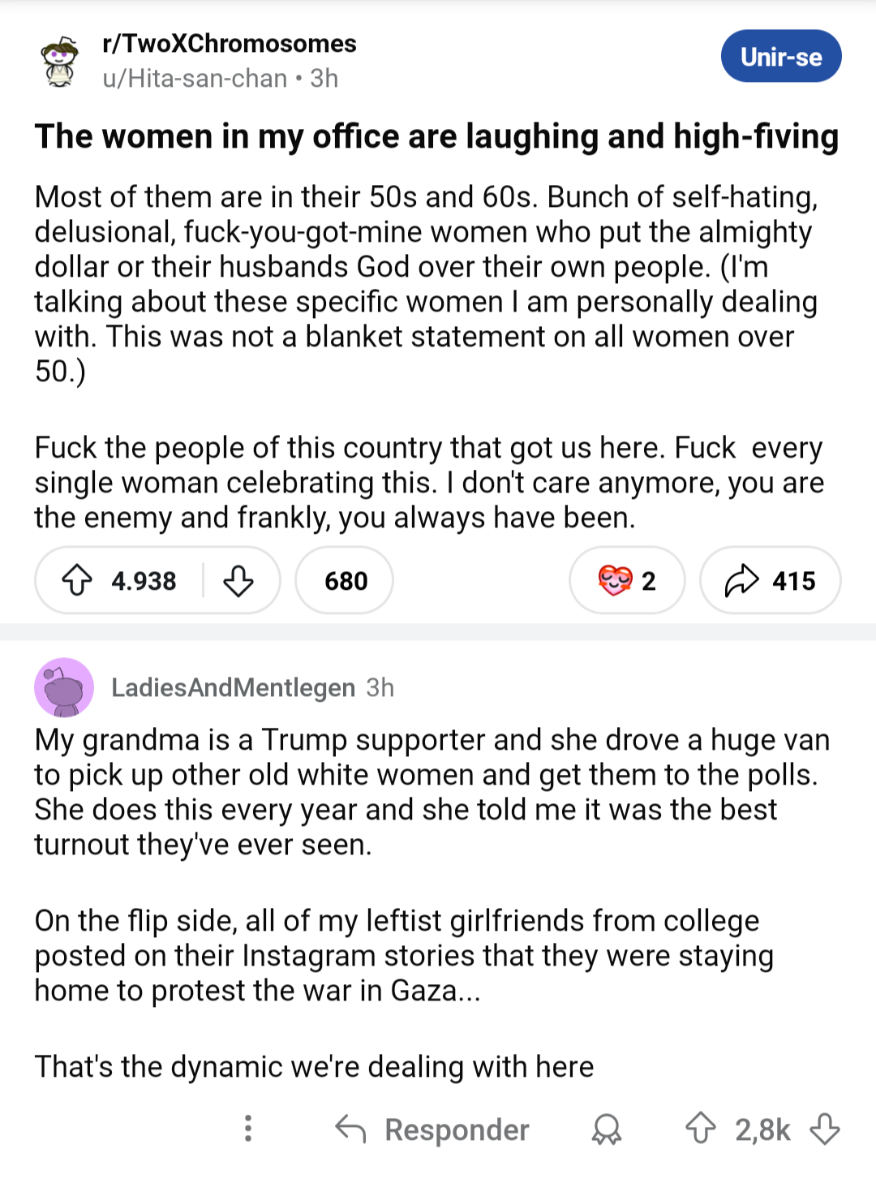
Task: Tap the comment text about grandma's van
Action: pyautogui.click(x=432, y=792)
